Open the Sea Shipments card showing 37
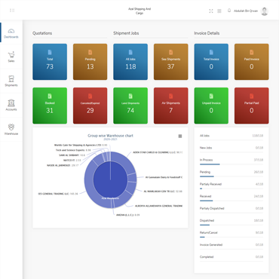Screen dimensions: 279x279 [x=171, y=62]
